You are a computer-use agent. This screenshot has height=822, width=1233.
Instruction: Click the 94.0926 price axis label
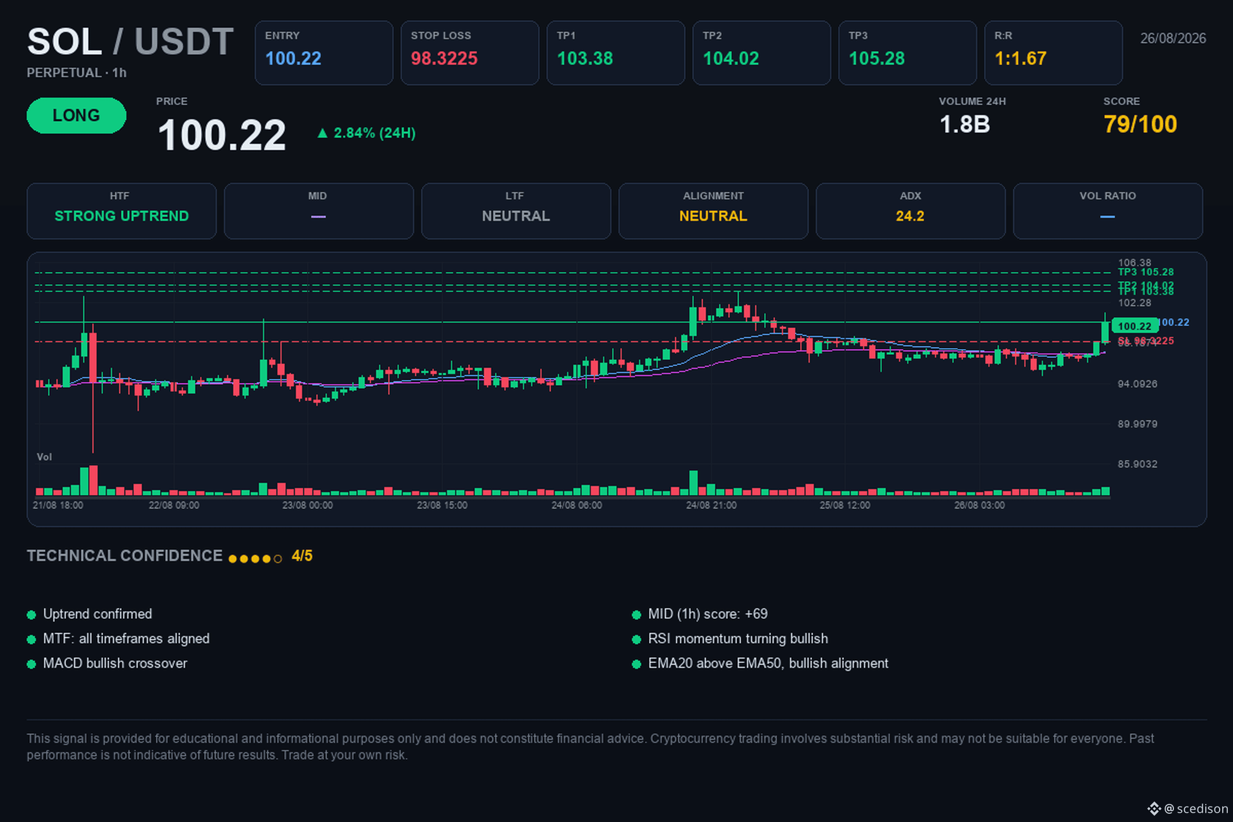pos(1137,384)
